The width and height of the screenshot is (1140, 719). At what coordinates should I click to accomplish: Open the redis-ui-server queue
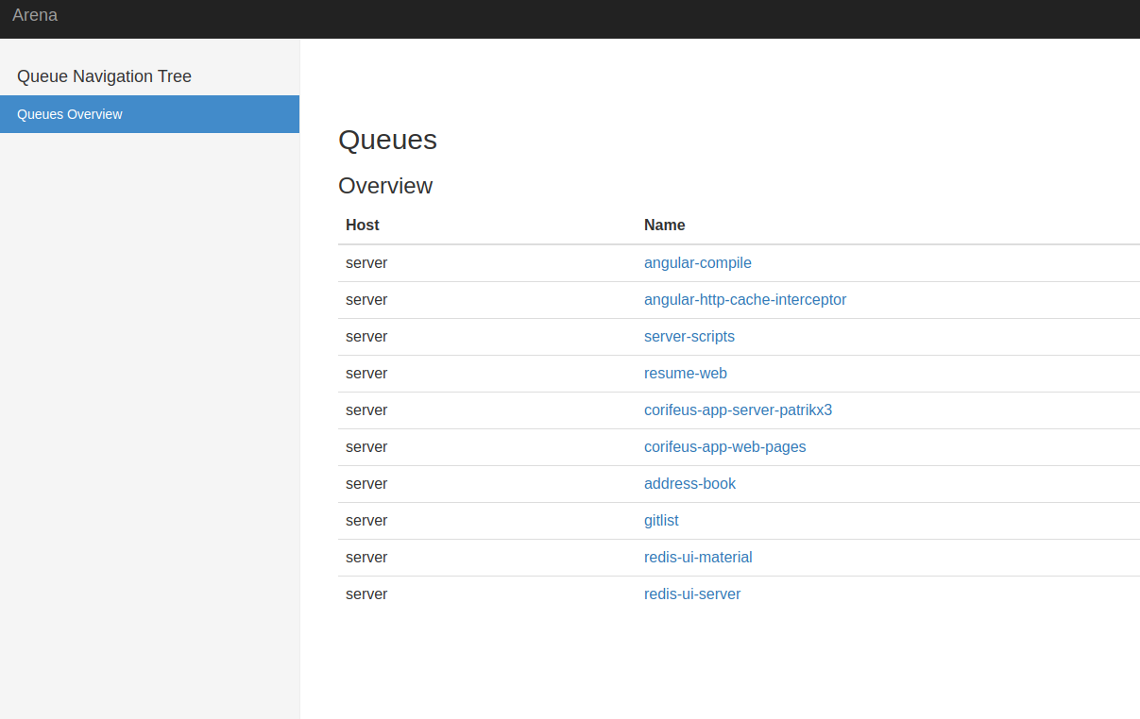692,594
